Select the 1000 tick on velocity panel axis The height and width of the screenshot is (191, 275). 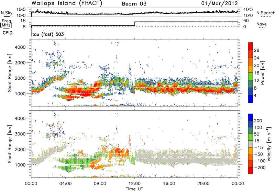[x=20, y=165]
